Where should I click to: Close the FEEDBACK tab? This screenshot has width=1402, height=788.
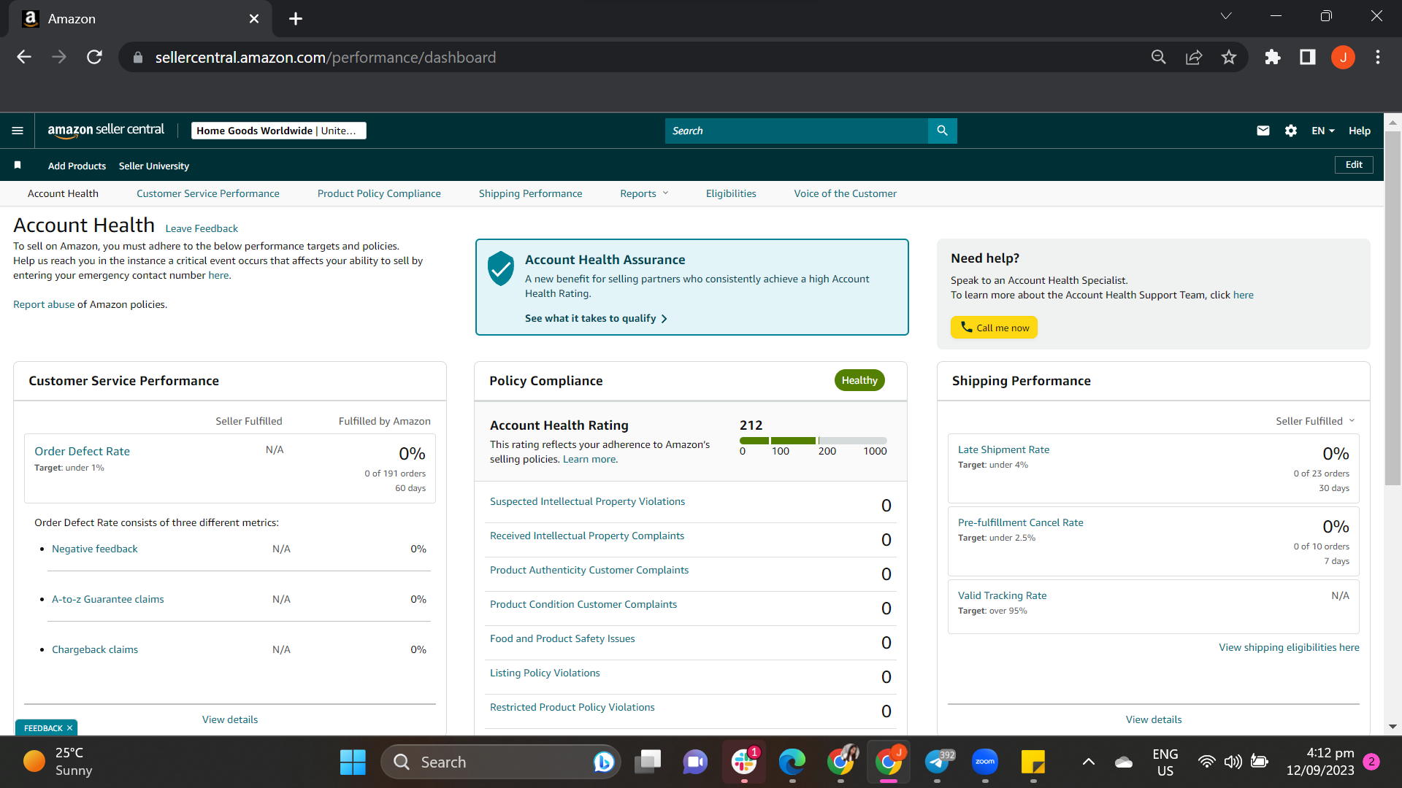70,728
